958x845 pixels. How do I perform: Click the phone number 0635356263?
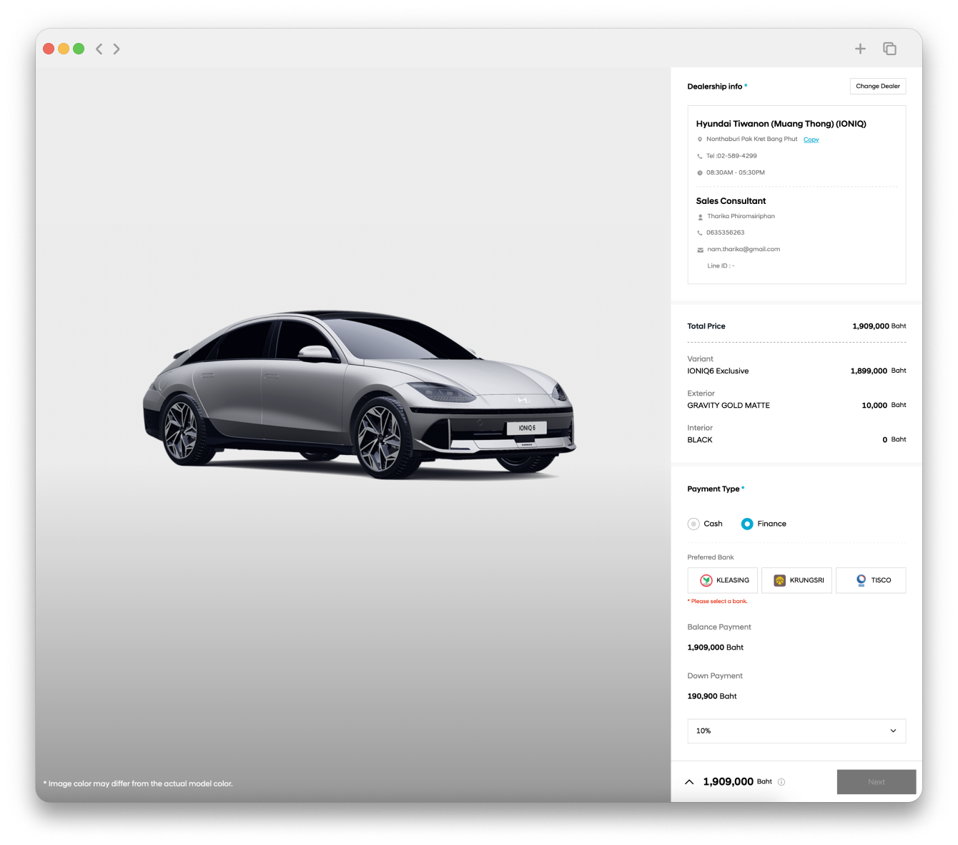click(725, 233)
